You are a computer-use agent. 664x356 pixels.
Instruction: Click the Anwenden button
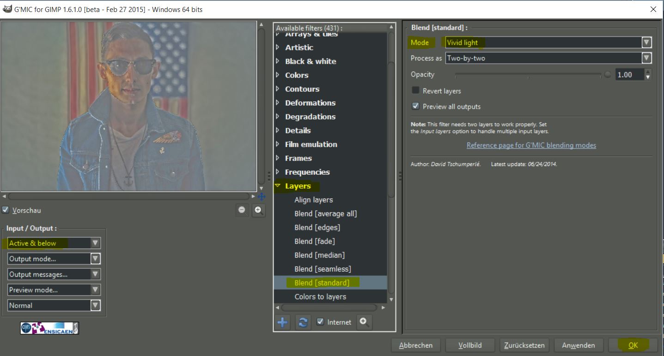pyautogui.click(x=579, y=345)
